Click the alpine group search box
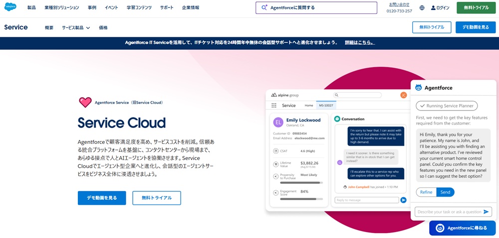Image resolution: width=499 pixels, height=238 pixels. point(357,95)
